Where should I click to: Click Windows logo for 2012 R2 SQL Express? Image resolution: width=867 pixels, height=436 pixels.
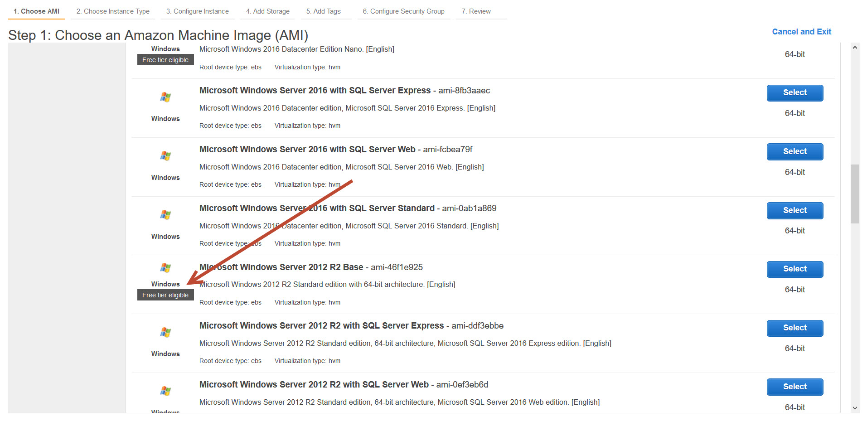(x=165, y=332)
